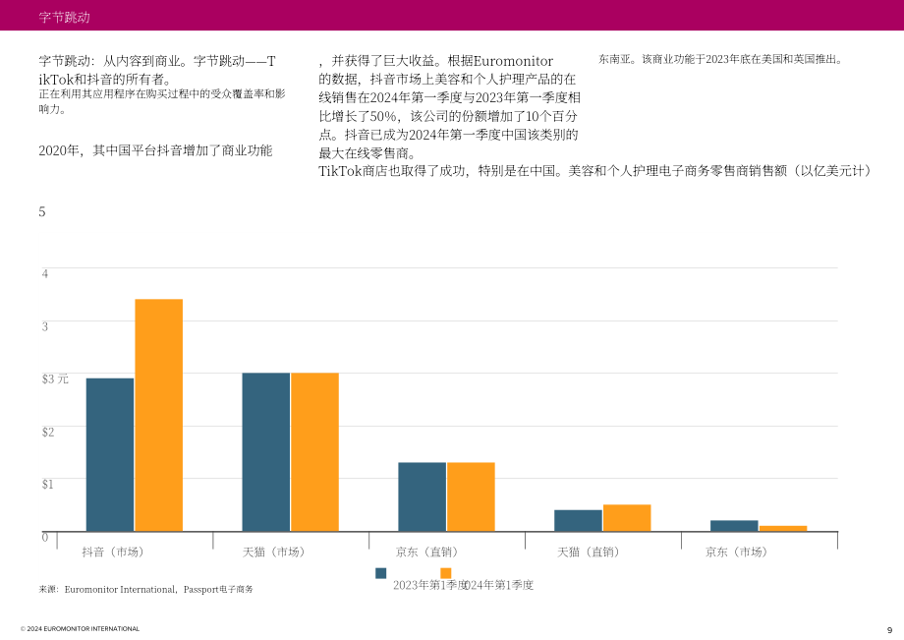Click the page number 9
The width and height of the screenshot is (904, 640).
[x=889, y=630]
